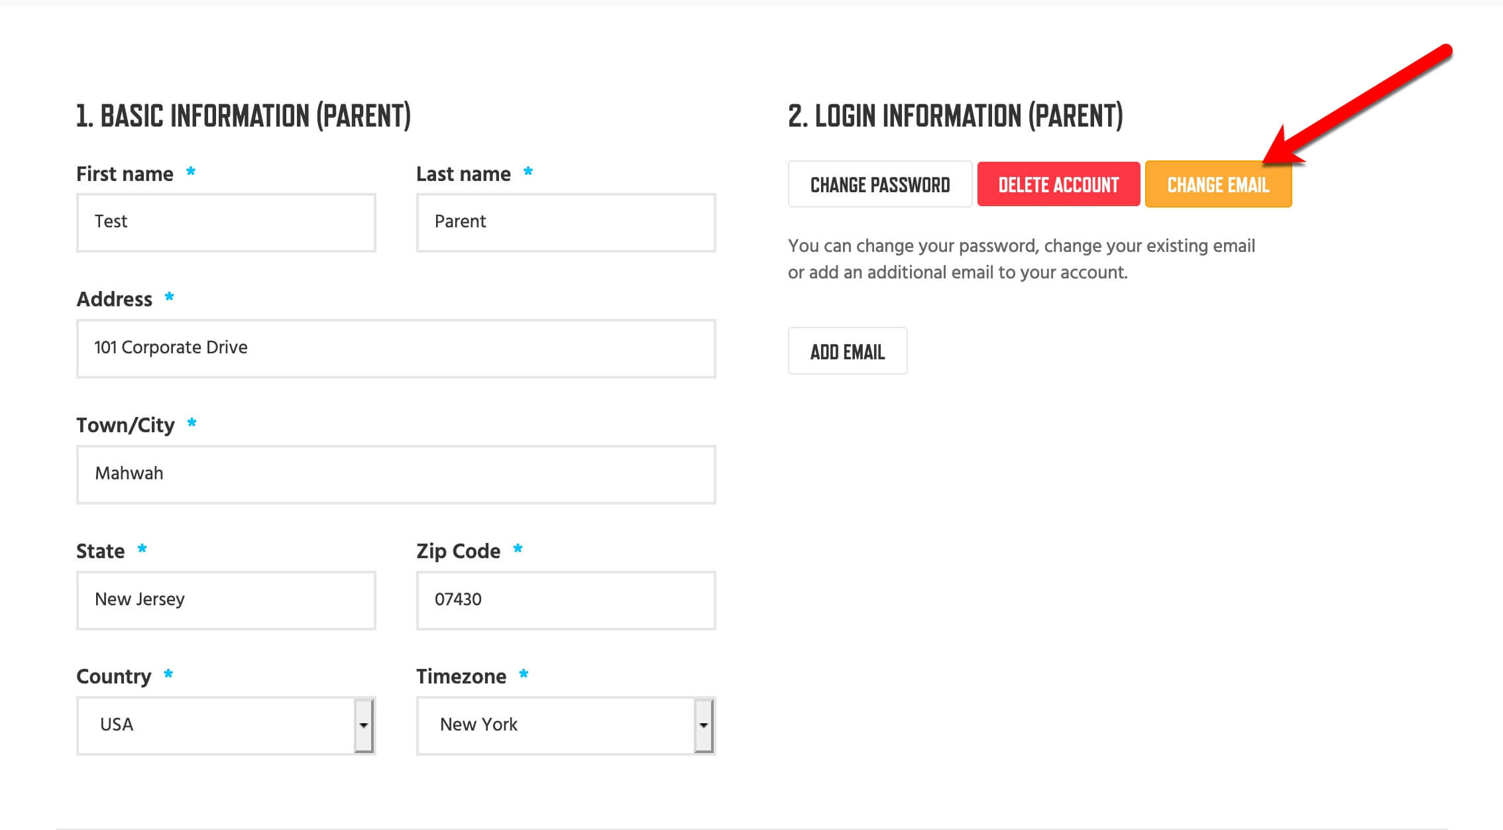Image resolution: width=1503 pixels, height=830 pixels.
Task: Click the Basic Information (Parent) heading
Action: [x=243, y=116]
